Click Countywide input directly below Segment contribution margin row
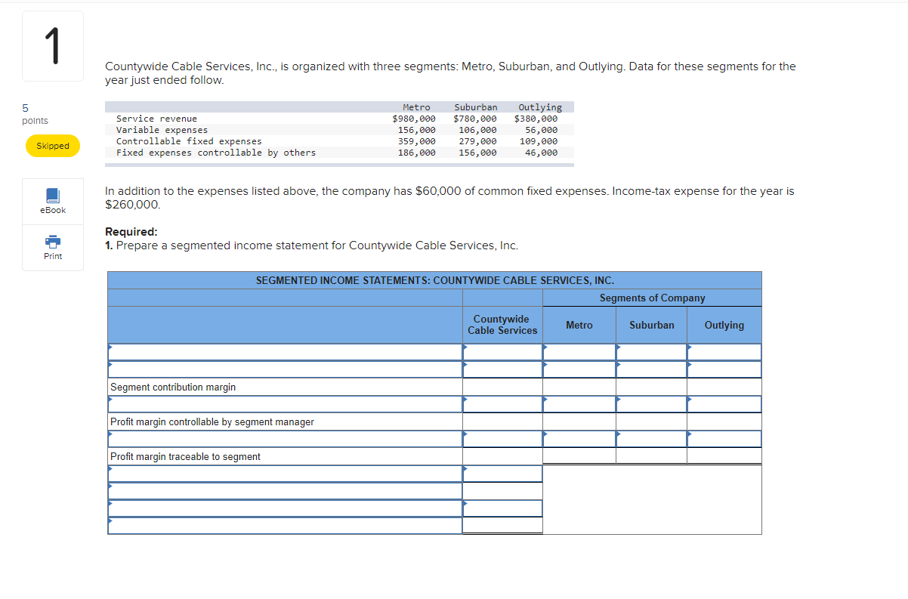This screenshot has height=599, width=908. pyautogui.click(x=502, y=404)
